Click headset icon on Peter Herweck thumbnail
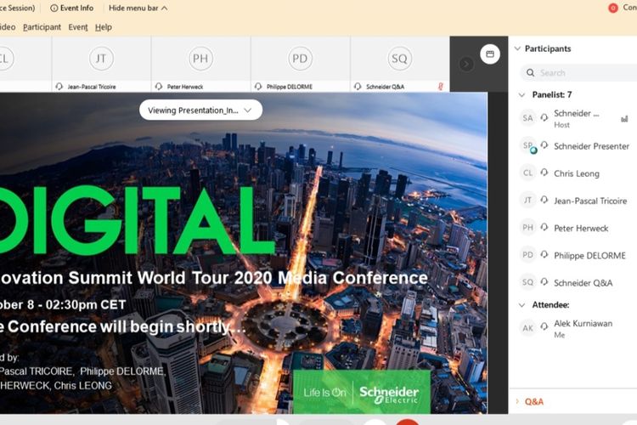The height and width of the screenshot is (425, 637). (x=159, y=86)
